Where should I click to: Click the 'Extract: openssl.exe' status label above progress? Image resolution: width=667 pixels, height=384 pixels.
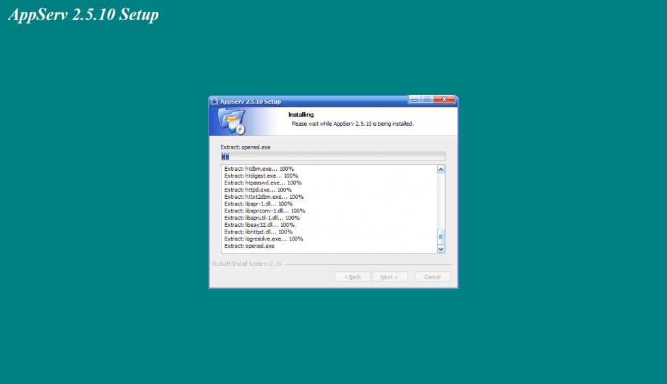(246, 147)
